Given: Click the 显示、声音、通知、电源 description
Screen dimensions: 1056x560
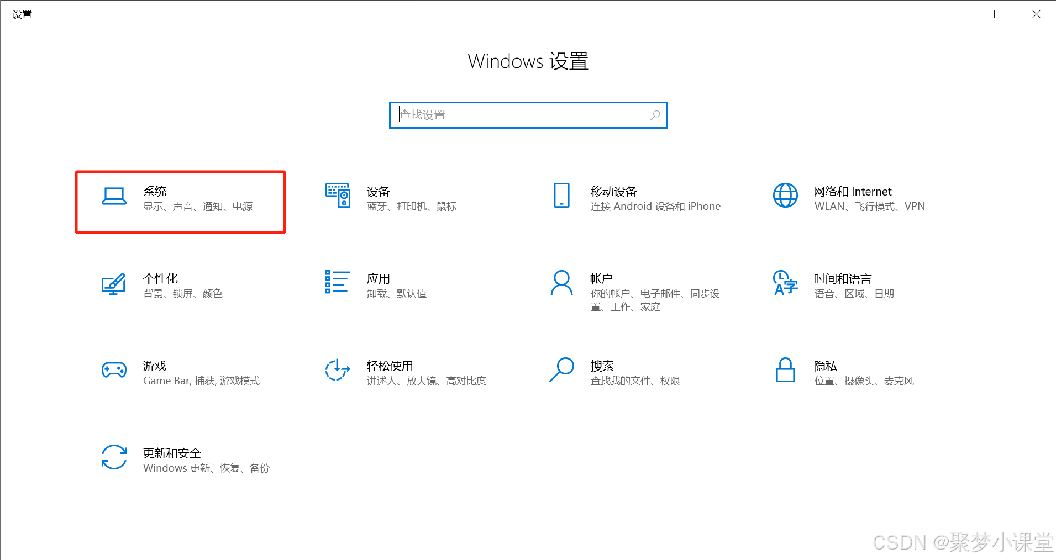Looking at the screenshot, I should tap(198, 207).
